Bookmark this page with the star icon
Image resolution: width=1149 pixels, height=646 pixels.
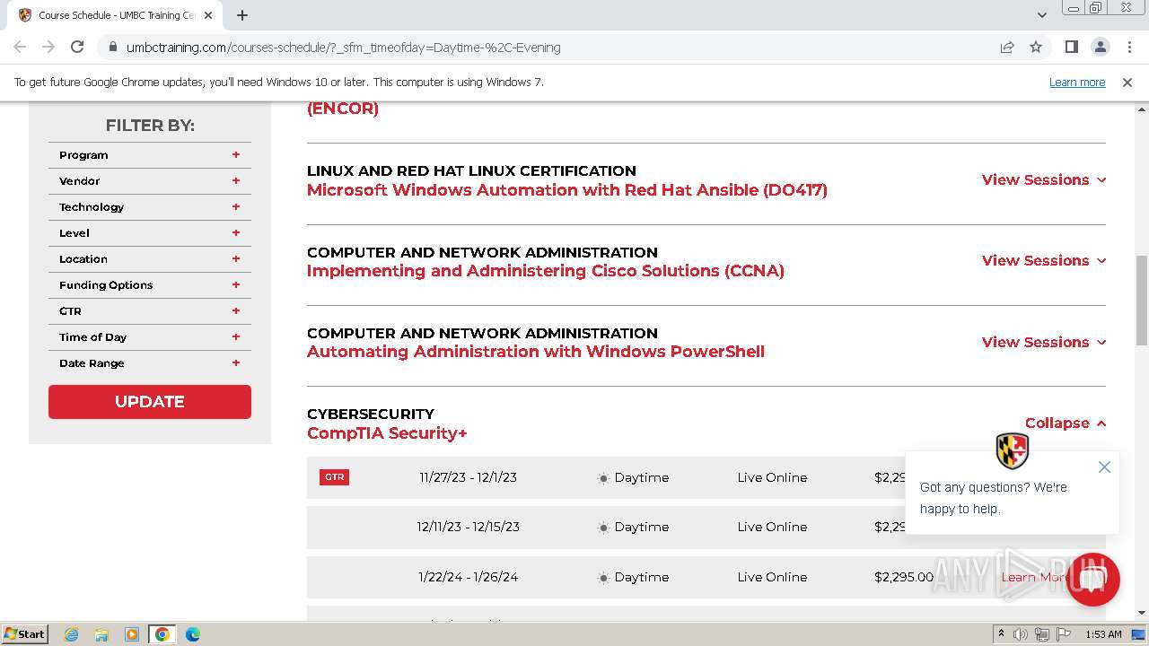tap(1036, 47)
